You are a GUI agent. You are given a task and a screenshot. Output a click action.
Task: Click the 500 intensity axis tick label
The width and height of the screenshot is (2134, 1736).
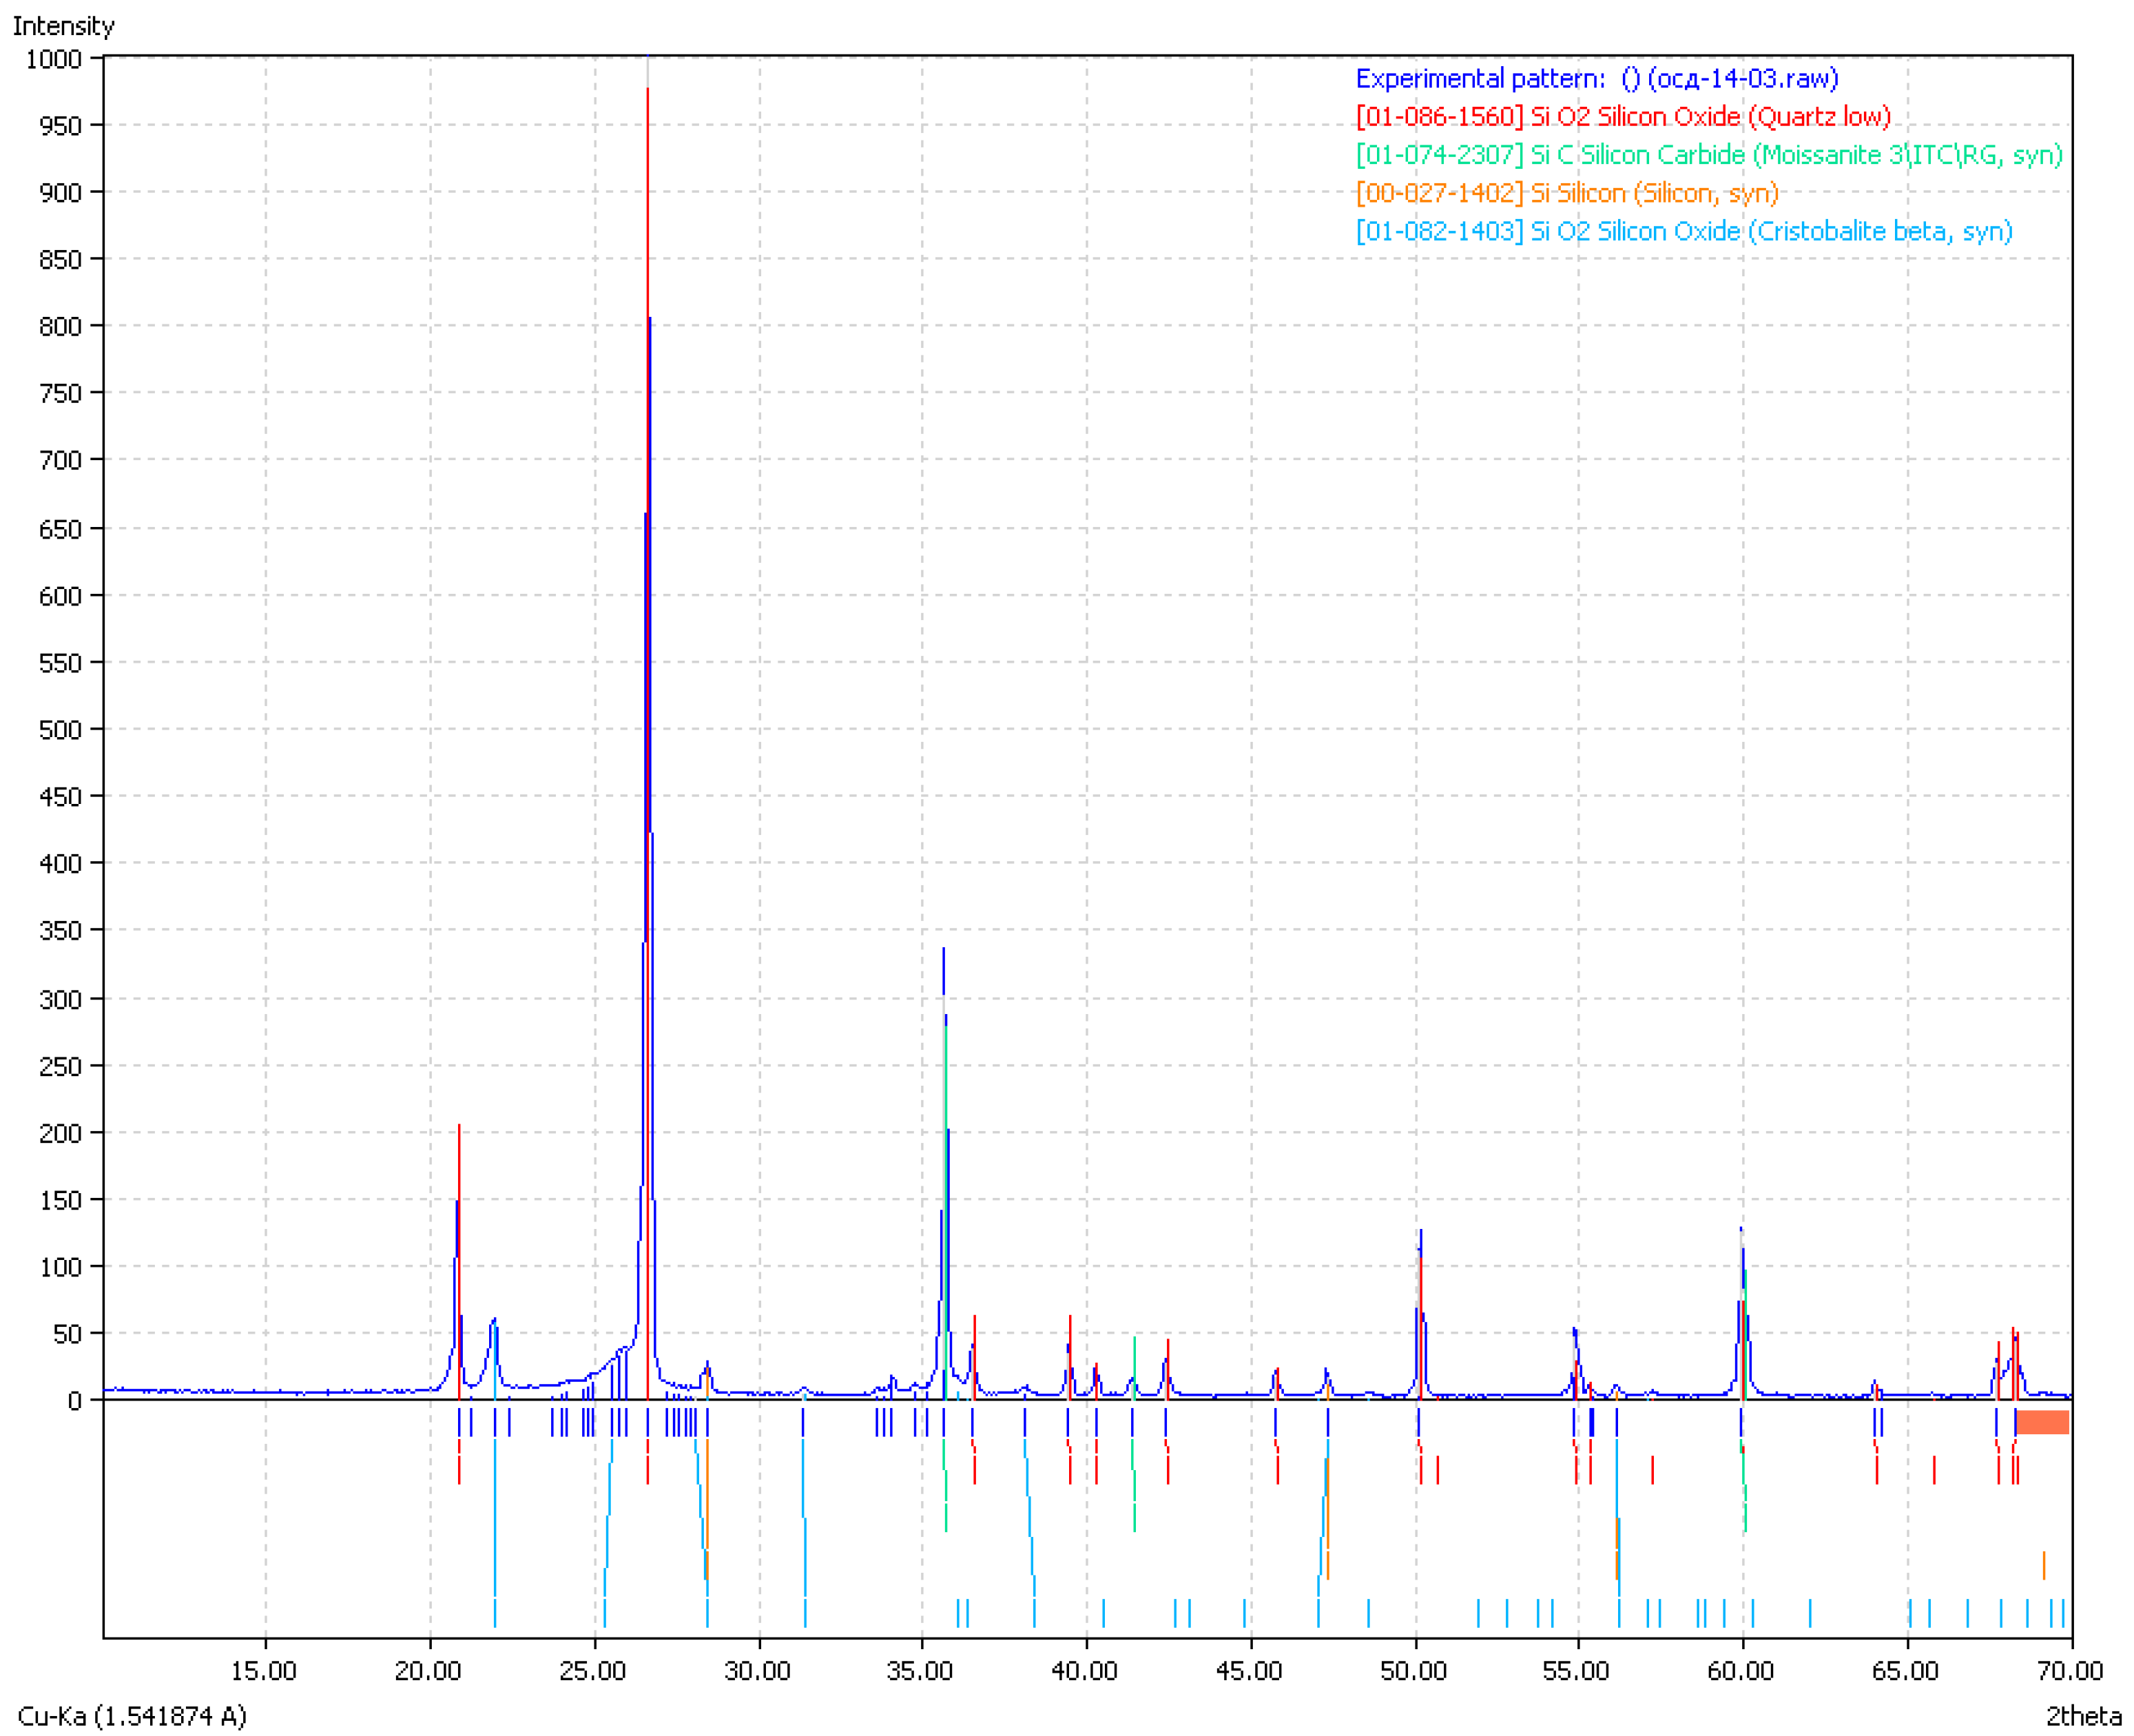[60, 730]
